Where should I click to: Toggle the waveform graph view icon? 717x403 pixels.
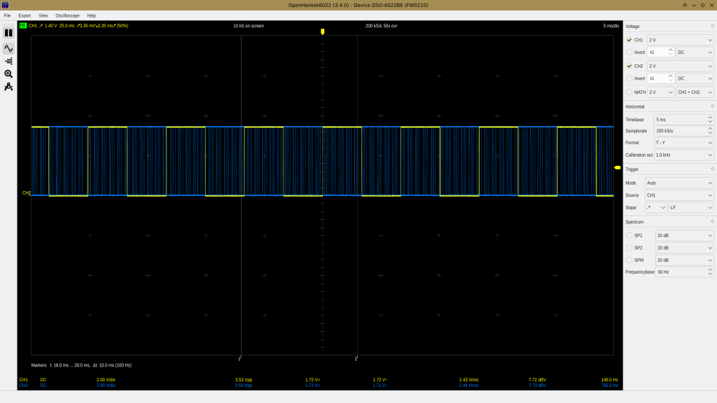pos(8,48)
